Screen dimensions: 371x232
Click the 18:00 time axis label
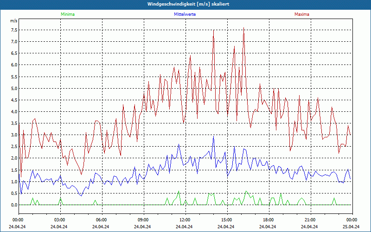[x=268, y=220]
